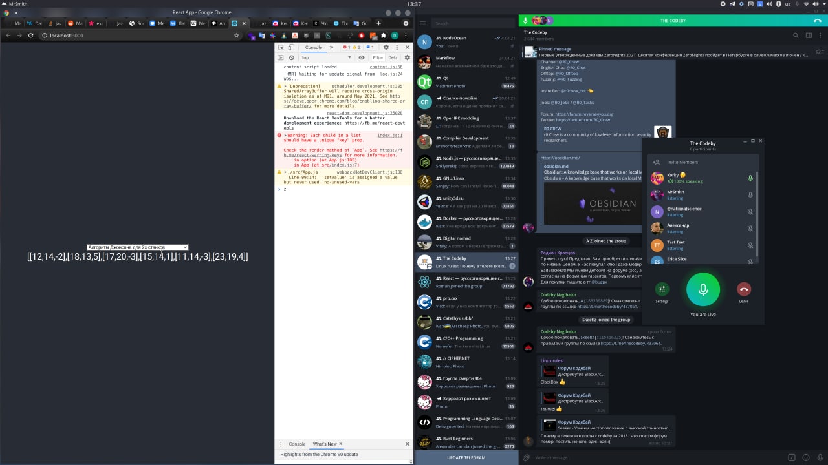Image resolution: width=828 pixels, height=465 pixels.
Task: Toggle @nationalscience muted microphone icon
Action: (x=750, y=212)
